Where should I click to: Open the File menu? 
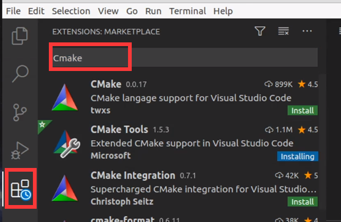[x=13, y=11]
